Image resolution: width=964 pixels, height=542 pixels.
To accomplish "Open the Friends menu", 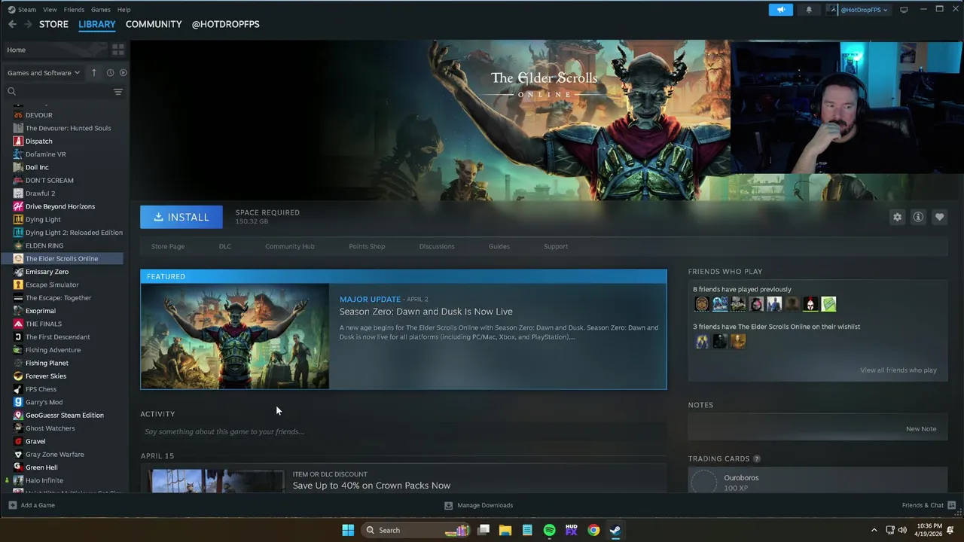I will [x=74, y=10].
